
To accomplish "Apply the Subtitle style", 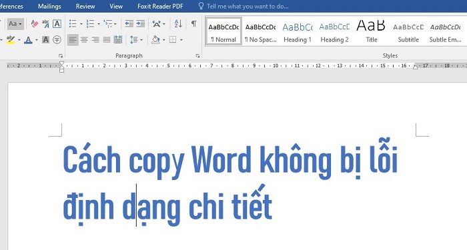I will tap(408, 31).
